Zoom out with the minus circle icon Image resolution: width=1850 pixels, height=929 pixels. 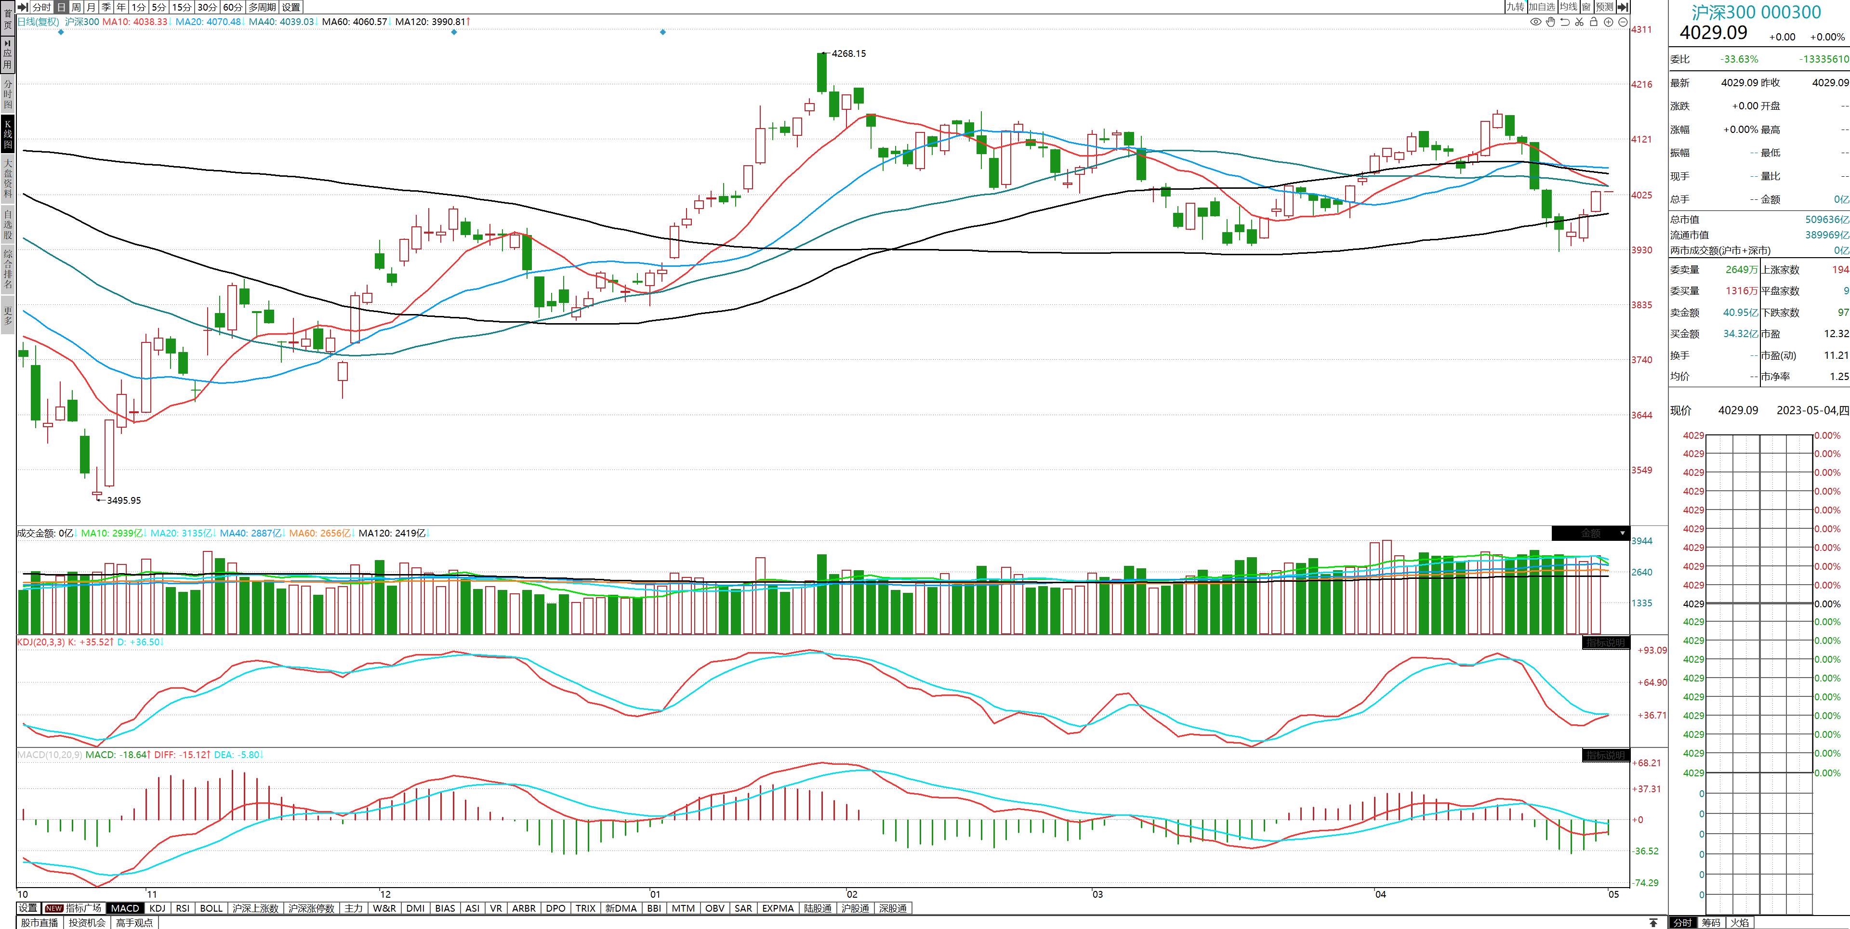1623,22
